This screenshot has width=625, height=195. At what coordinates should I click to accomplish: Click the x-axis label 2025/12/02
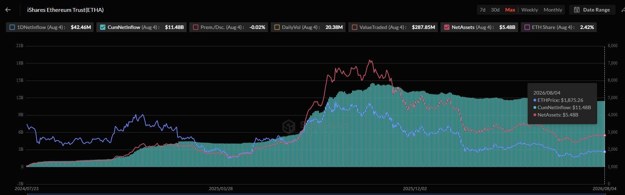point(415,189)
